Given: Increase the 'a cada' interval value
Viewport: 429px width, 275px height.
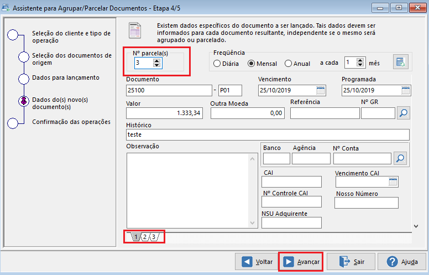Looking at the screenshot, I should [360, 60].
